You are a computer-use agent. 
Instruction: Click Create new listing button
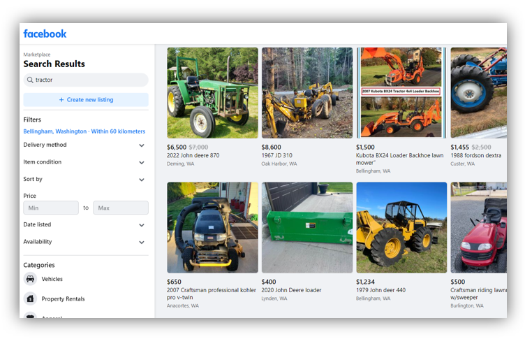(x=86, y=99)
